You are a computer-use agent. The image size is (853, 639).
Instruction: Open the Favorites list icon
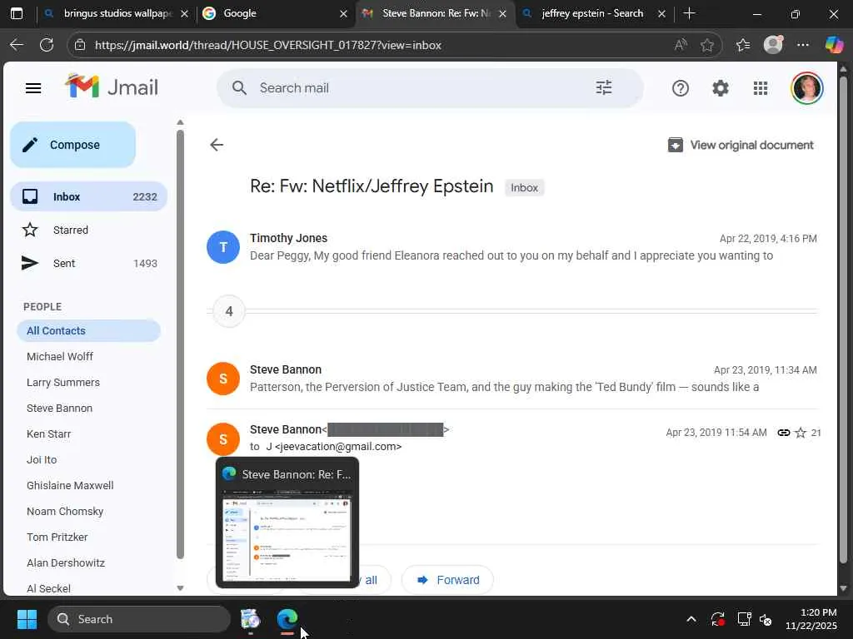pyautogui.click(x=743, y=45)
